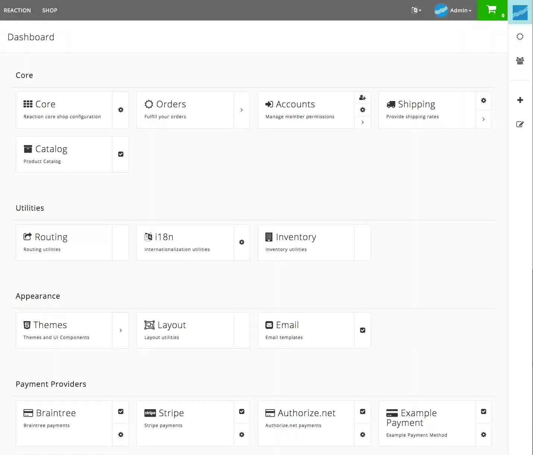This screenshot has width=533, height=455.
Task: Expand the Themes panel chevron
Action: 120,330
